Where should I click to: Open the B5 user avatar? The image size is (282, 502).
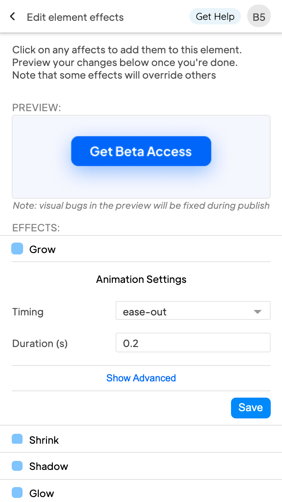click(259, 17)
